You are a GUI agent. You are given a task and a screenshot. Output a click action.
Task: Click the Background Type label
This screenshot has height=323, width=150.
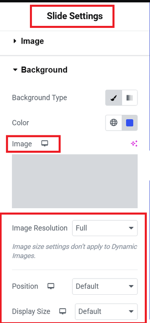[40, 98]
